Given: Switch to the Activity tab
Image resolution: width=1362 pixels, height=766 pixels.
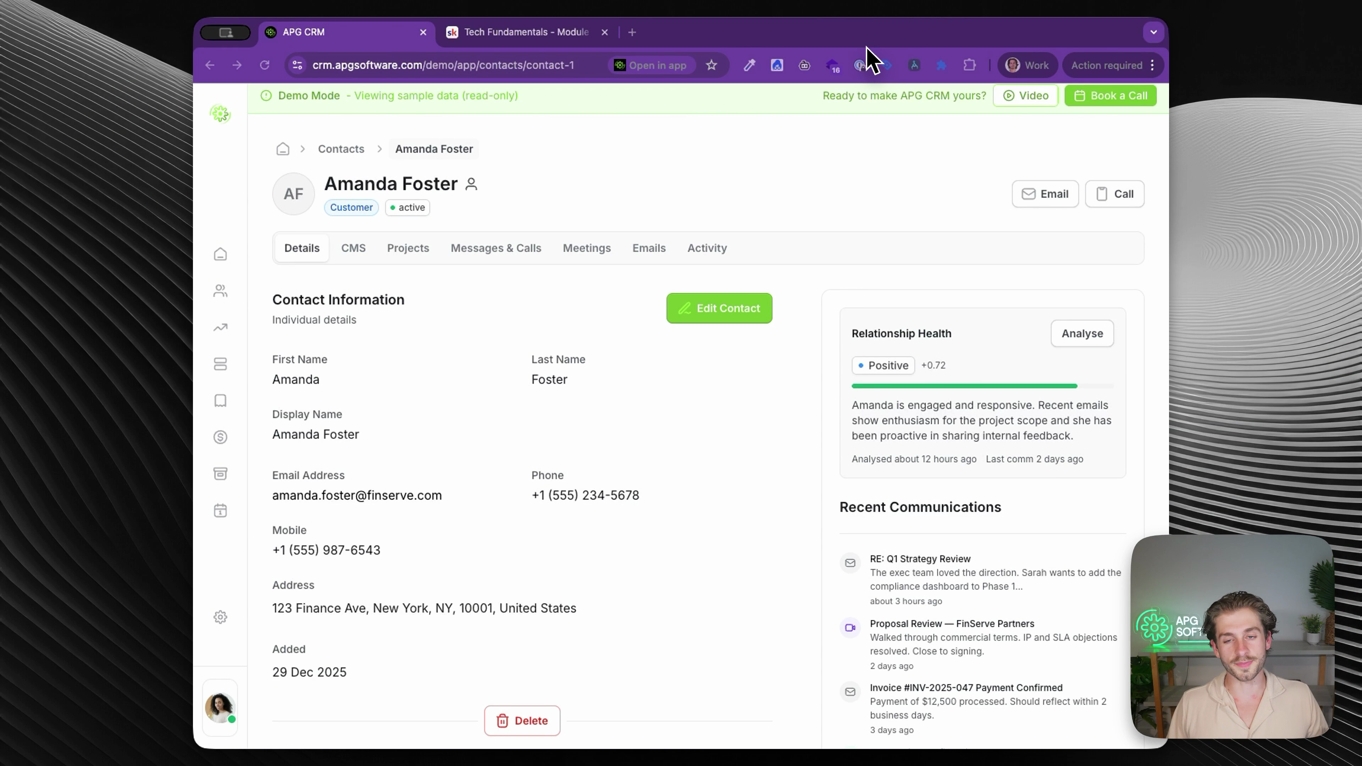Looking at the screenshot, I should coord(707,248).
